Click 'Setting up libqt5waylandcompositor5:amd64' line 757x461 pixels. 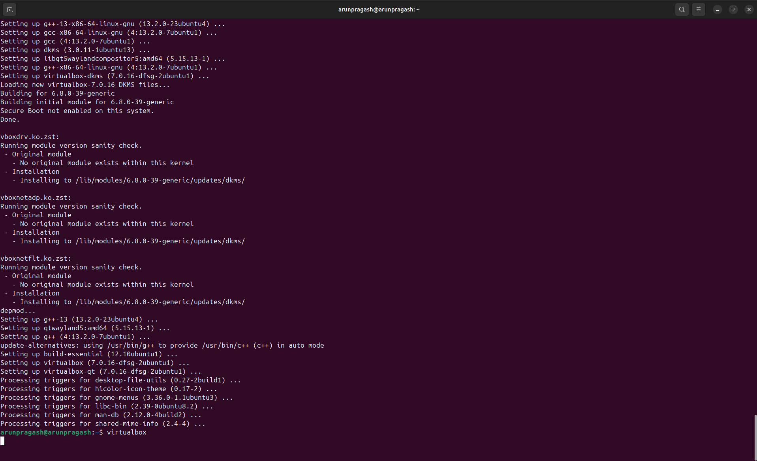113,58
